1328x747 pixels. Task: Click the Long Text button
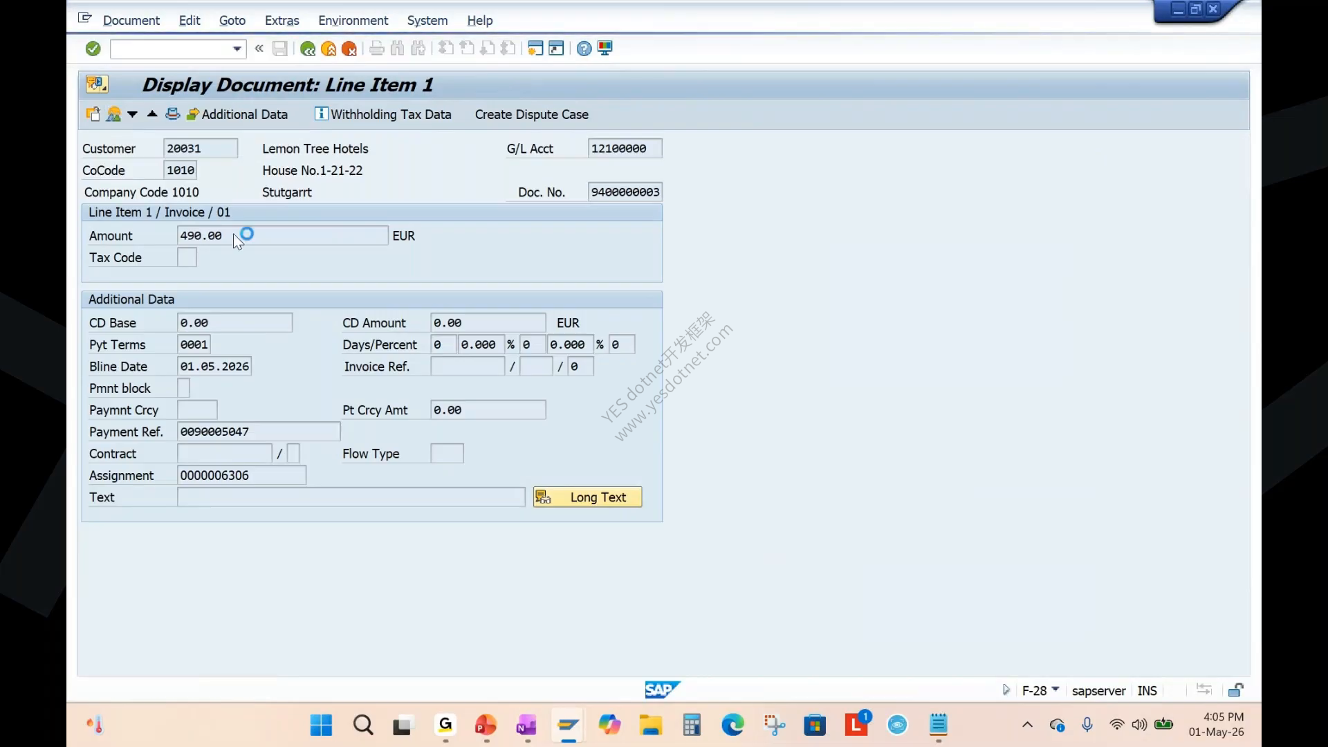click(587, 497)
